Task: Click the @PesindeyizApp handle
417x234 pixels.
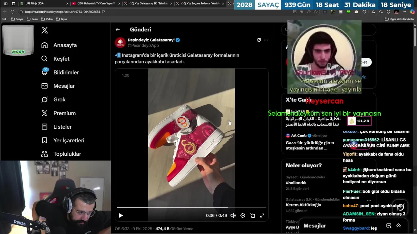Action: 143,45
